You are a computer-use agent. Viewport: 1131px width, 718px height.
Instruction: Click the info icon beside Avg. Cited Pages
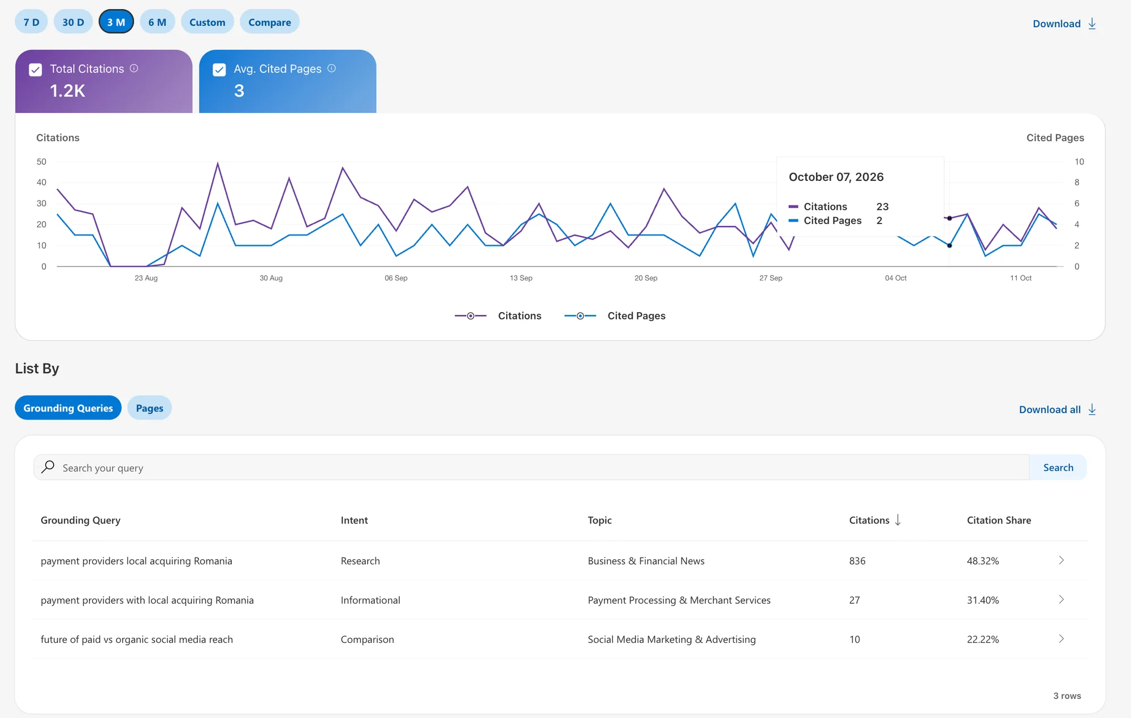[x=331, y=68]
